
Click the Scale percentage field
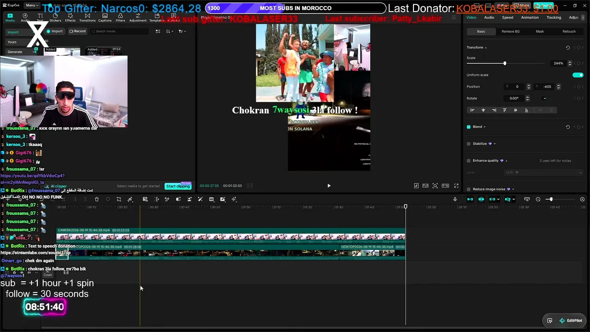click(x=558, y=63)
